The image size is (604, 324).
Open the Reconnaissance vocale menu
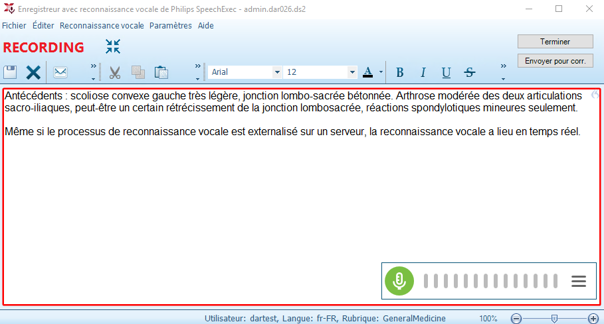pyautogui.click(x=101, y=26)
